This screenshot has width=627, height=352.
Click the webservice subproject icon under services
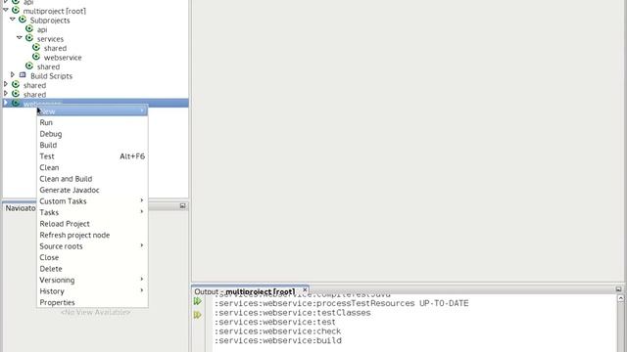coord(36,57)
